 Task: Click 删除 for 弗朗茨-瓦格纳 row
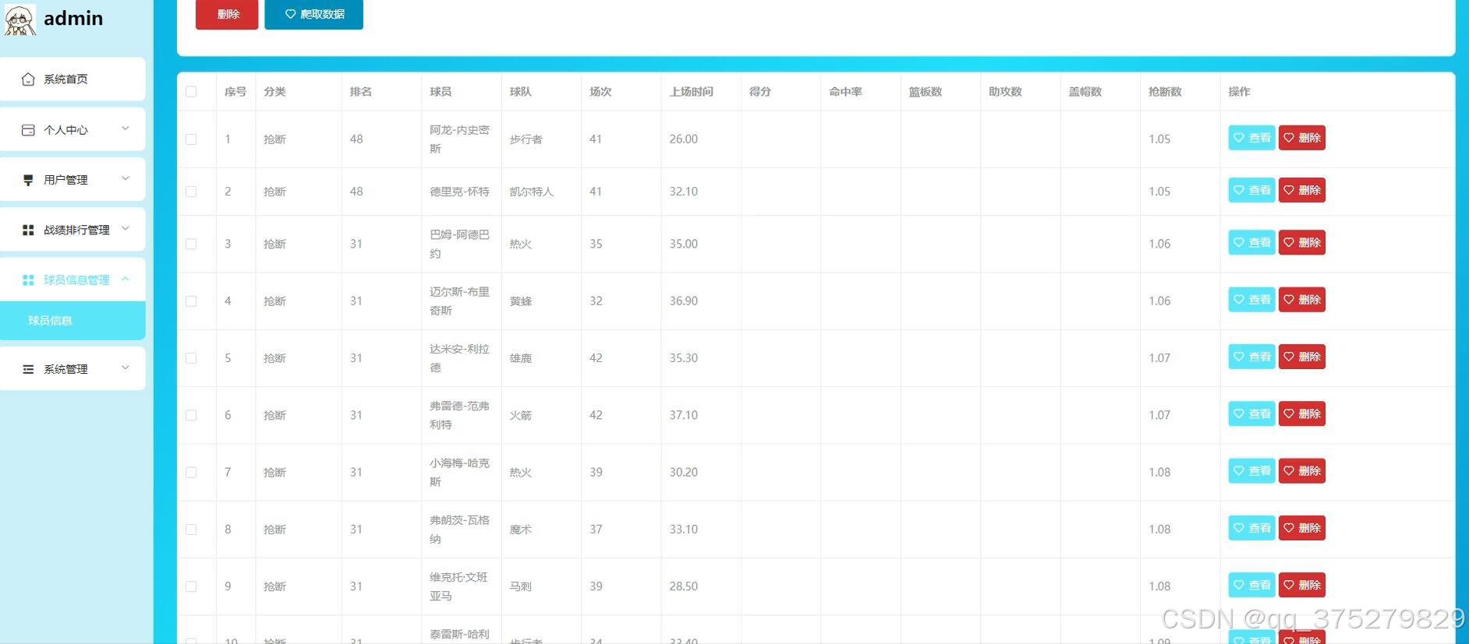coord(1302,528)
